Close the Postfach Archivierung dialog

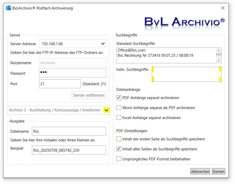pyautogui.click(x=223, y=8)
